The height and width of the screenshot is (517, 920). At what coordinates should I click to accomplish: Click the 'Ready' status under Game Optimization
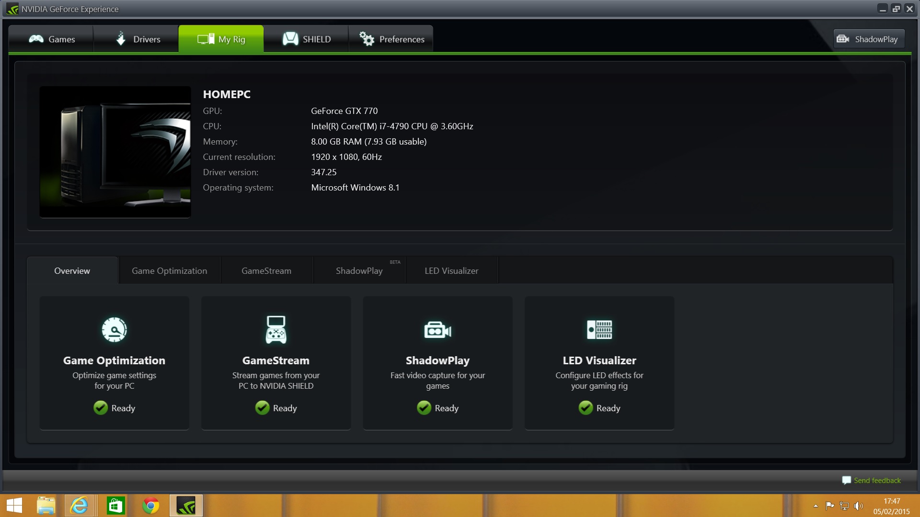123,408
